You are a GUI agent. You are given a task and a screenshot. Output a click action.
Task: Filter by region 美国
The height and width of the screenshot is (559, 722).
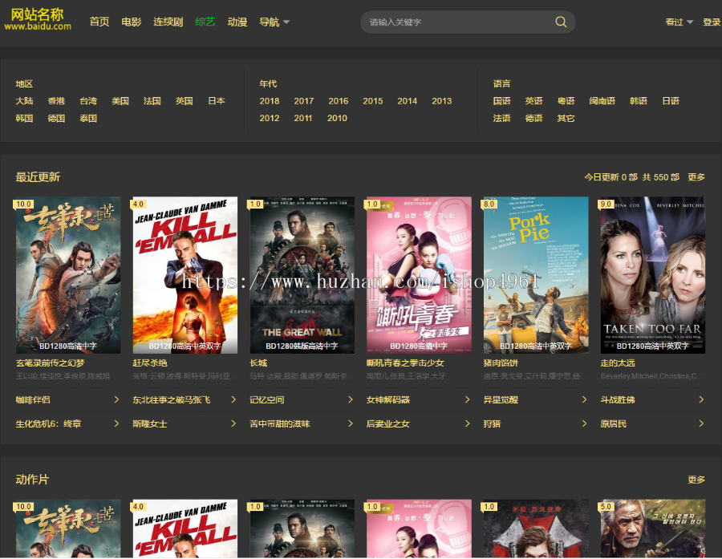tap(120, 101)
